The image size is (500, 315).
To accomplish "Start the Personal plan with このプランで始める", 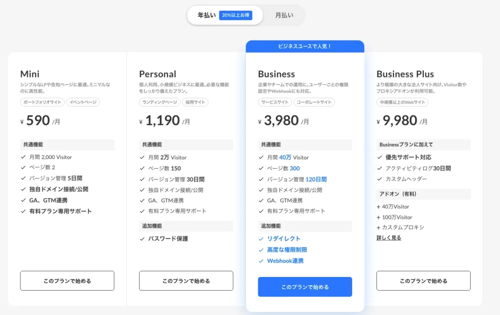I will pos(186,281).
